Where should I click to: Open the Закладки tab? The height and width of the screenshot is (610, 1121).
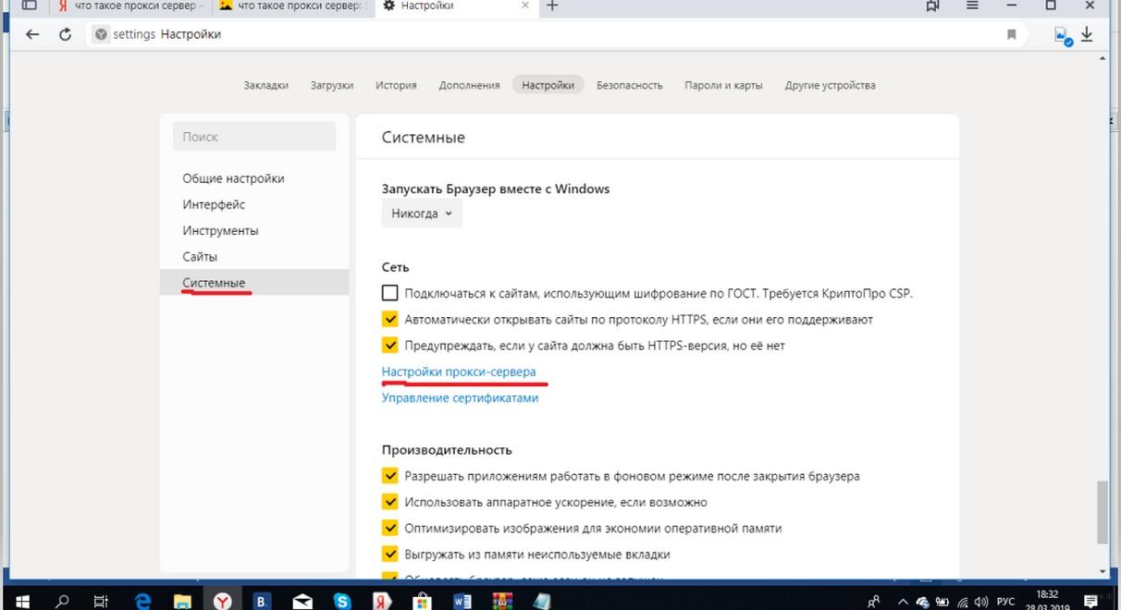[266, 85]
